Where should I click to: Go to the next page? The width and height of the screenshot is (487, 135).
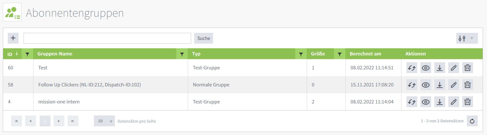59,121
